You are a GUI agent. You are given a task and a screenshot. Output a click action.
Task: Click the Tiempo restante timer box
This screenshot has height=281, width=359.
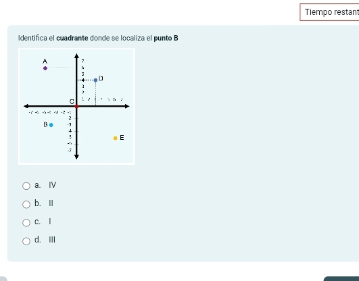click(x=329, y=12)
